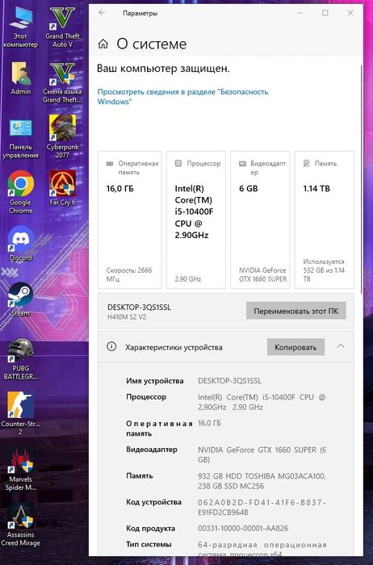
Task: Click 'Ваш компьютер защищен.' heading
Action: click(x=163, y=68)
